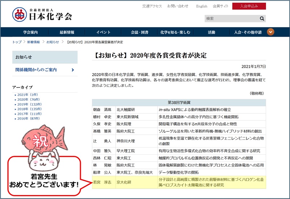290x199 pixels.
Task: Open the 学会案内 menu
Action: tap(30, 32)
